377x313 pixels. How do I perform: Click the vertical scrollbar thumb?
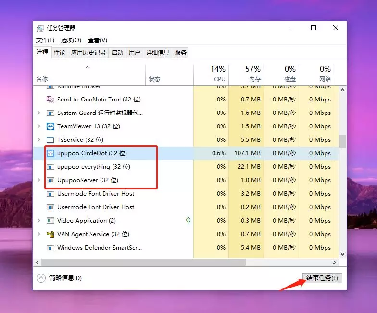342,141
